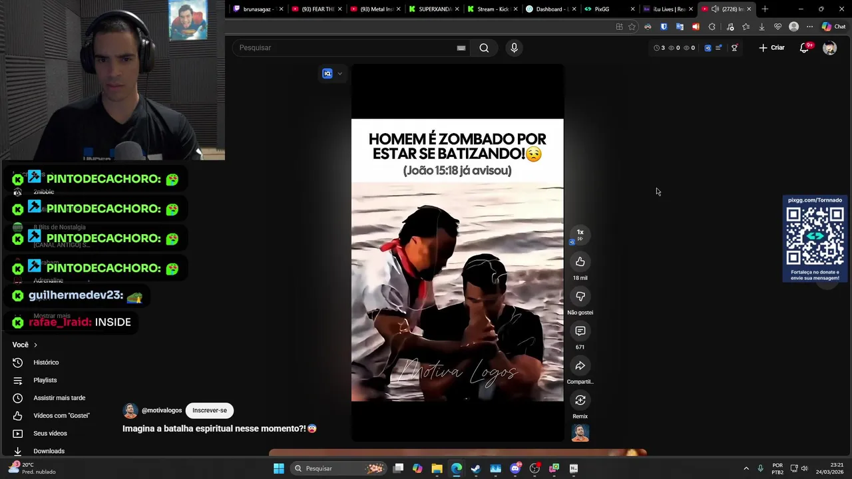Open YouTube notifications bell

click(x=804, y=48)
